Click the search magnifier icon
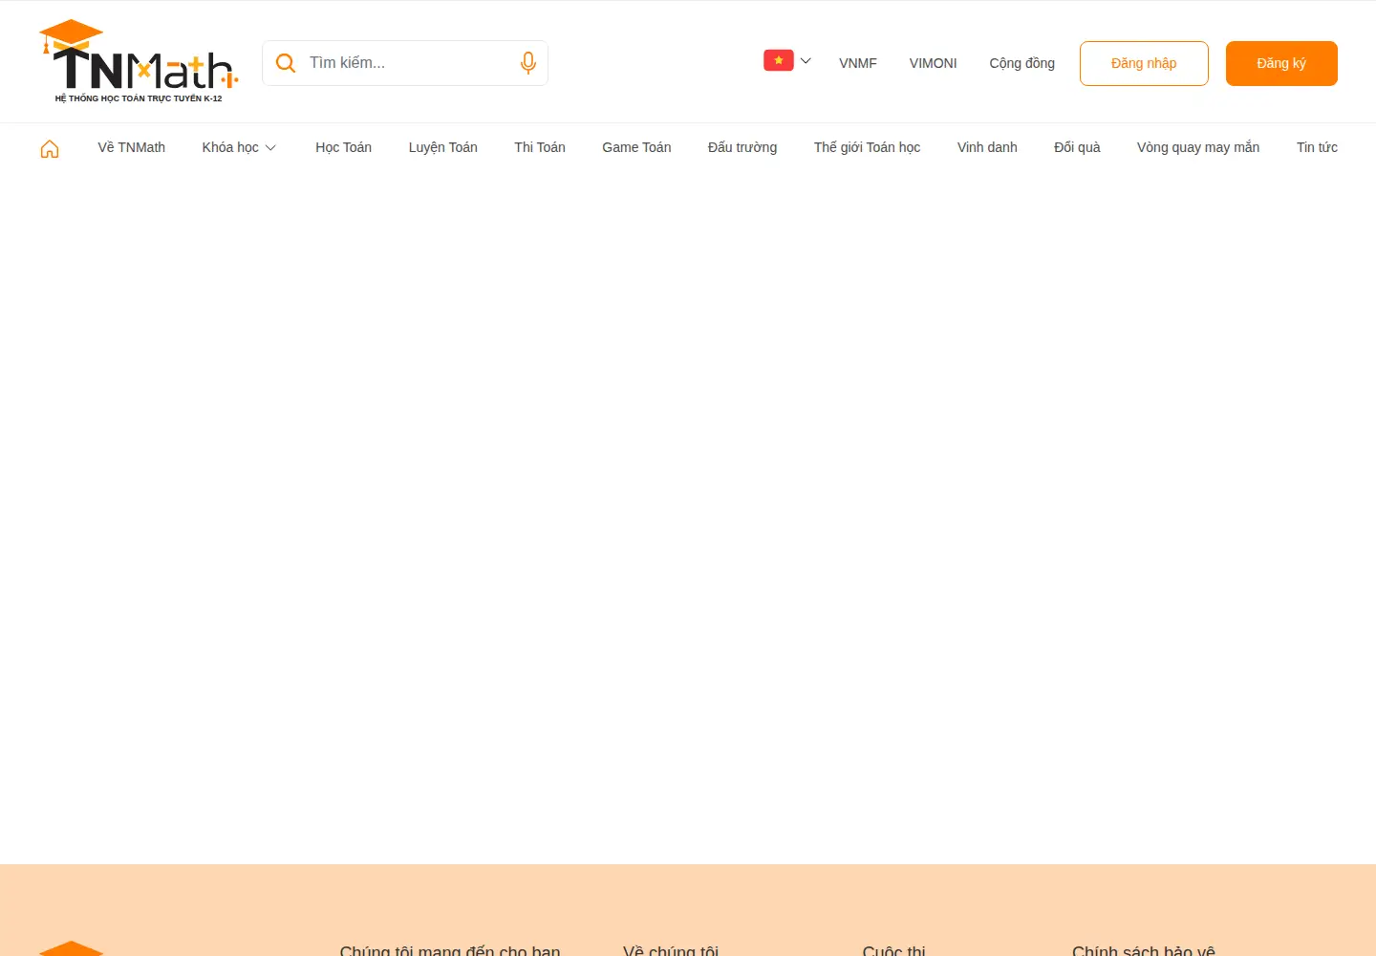Screen dimensions: 1376x956 [285, 63]
